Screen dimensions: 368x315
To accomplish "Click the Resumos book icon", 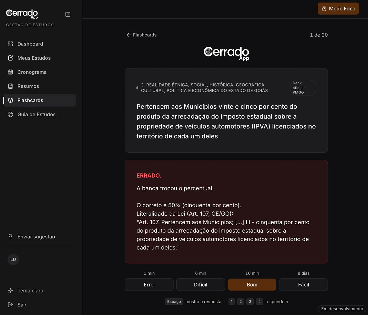I will (10, 86).
